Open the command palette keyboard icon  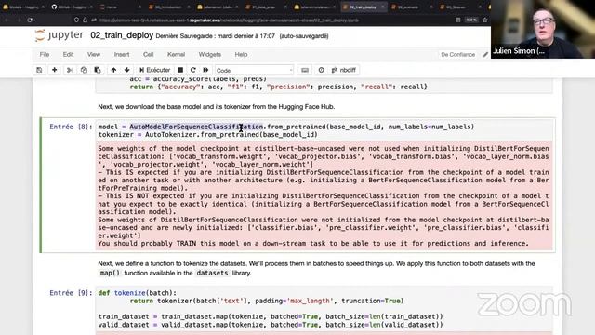305,70
